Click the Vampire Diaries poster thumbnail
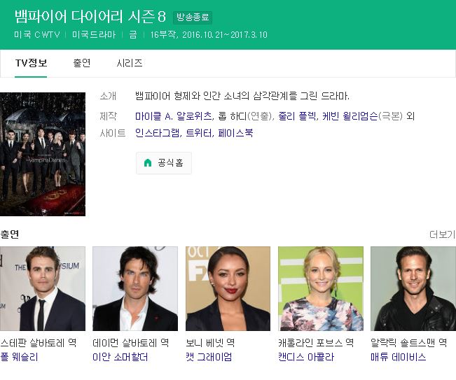Viewport: 456px width, 380px height. coord(43,154)
